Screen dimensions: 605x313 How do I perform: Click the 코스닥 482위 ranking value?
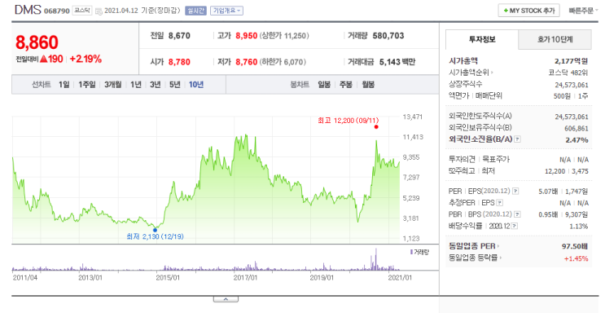point(568,73)
